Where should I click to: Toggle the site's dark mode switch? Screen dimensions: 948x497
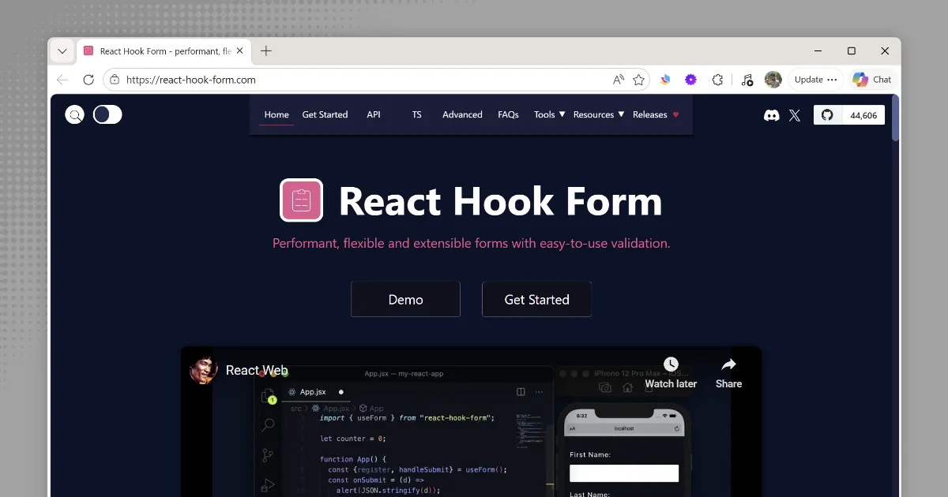click(x=107, y=114)
